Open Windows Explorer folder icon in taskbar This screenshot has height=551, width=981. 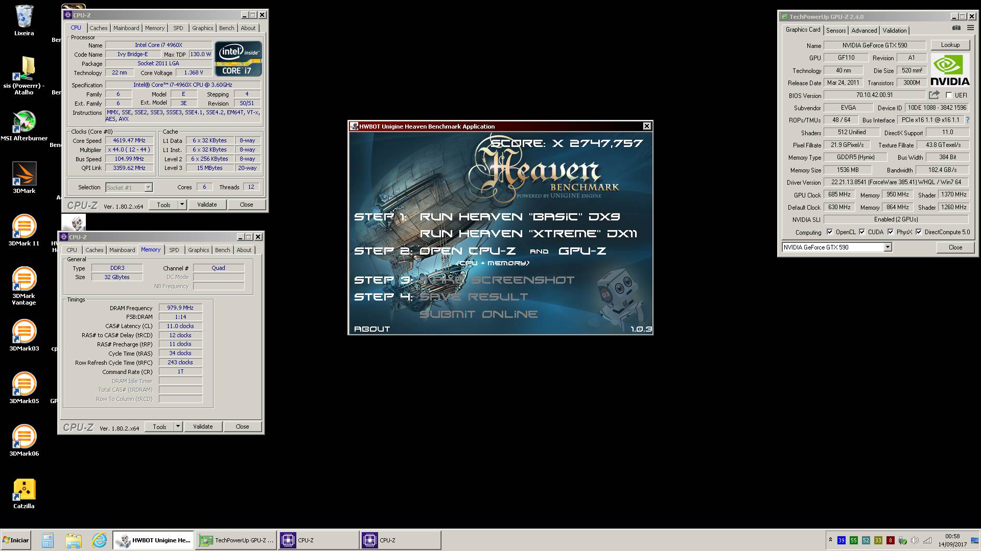click(x=73, y=540)
